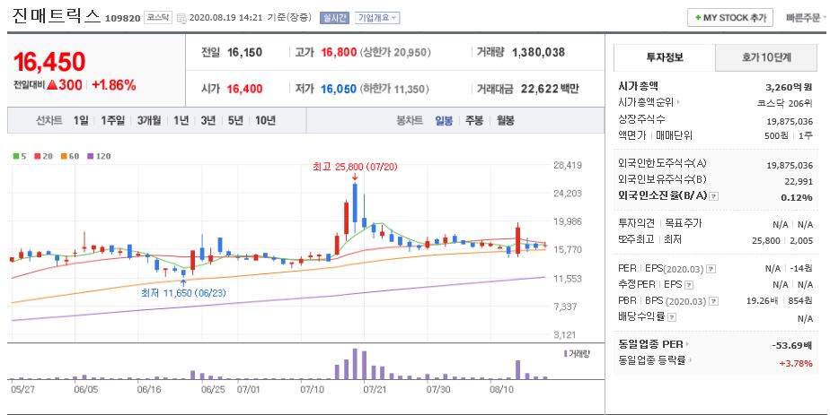
Task: Select the 10년 line chart period
Action: pyautogui.click(x=265, y=121)
